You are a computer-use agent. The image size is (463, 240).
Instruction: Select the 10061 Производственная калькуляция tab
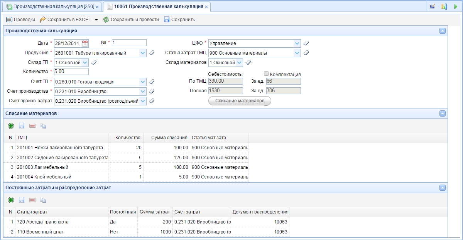click(x=156, y=7)
